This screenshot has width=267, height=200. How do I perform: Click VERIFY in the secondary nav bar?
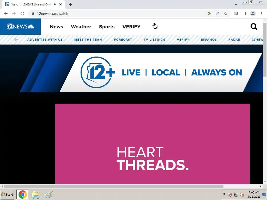click(x=183, y=40)
